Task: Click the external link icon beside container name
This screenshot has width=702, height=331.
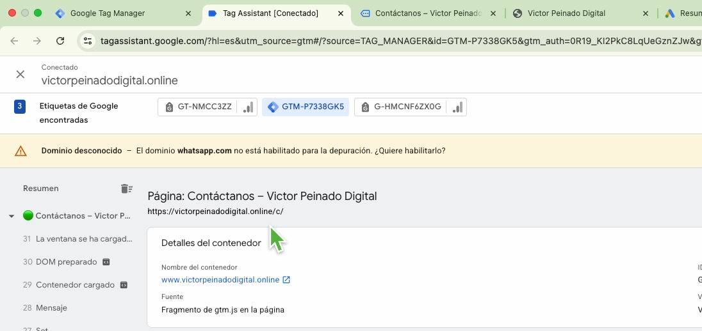Action: (286, 280)
